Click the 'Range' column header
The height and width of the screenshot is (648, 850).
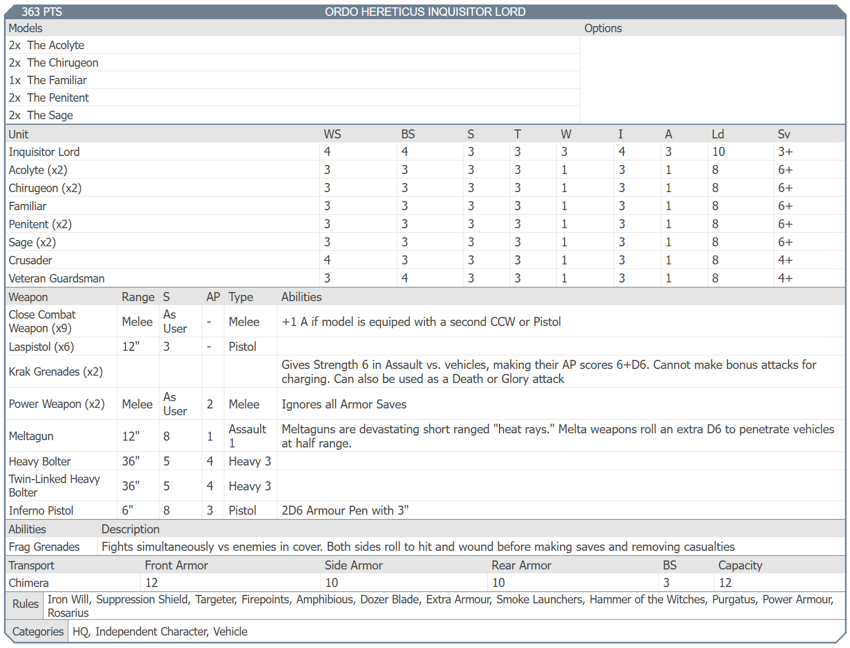138,297
